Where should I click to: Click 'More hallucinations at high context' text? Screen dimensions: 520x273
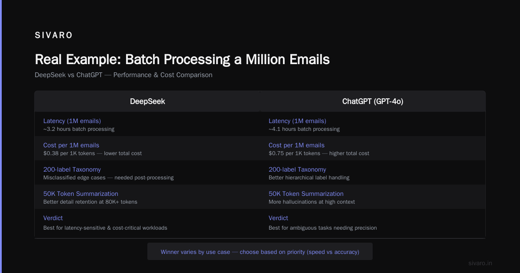(312, 202)
